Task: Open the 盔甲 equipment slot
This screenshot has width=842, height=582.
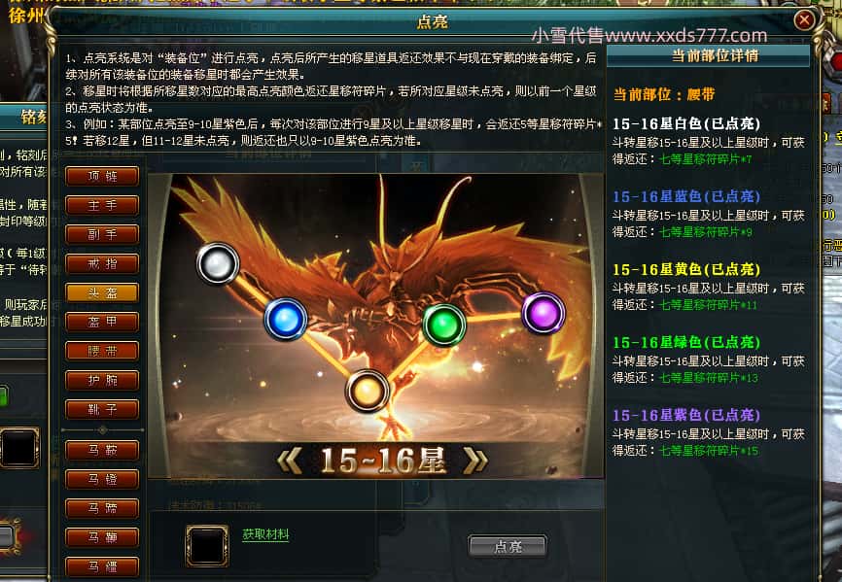Action: point(102,322)
